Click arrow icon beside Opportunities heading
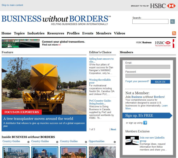Image resolution: width=178 pixels, height=158 pixels. (115, 142)
